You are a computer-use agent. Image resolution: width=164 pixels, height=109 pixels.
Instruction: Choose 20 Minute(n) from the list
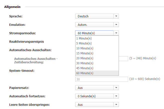(x=97, y=58)
